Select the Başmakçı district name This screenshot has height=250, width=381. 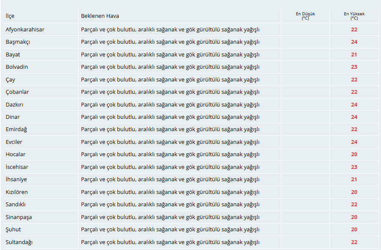point(18,42)
